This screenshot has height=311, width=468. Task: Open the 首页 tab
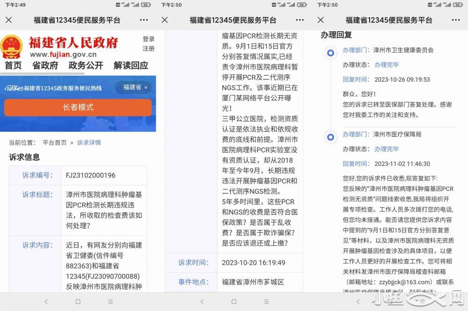(x=13, y=65)
